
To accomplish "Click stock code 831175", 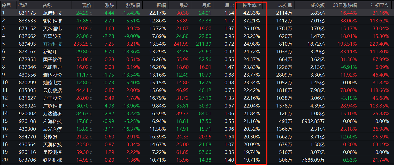I will 27,13.
